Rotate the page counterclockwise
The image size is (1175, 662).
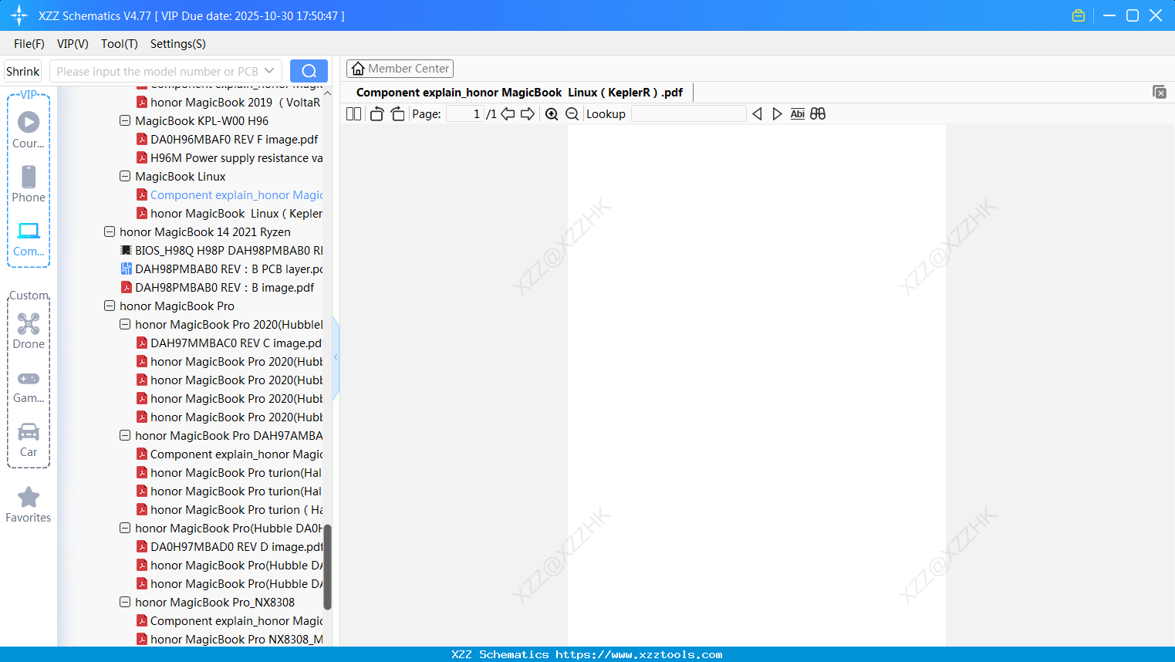(376, 114)
